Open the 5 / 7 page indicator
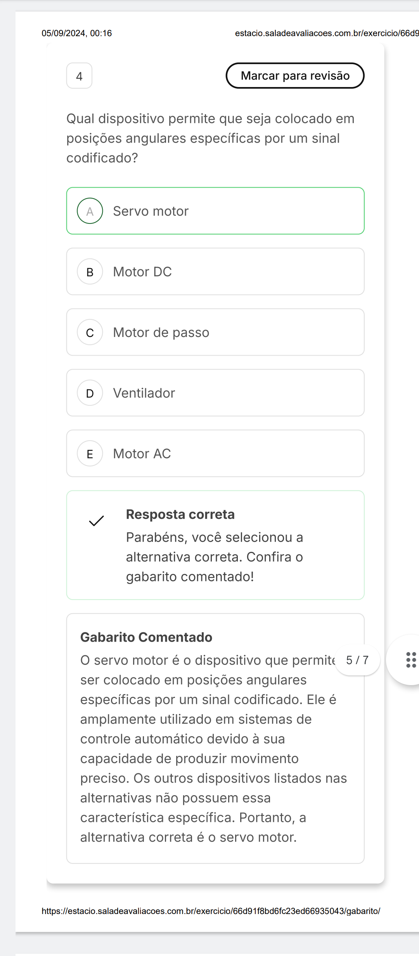This screenshot has width=419, height=956. [x=357, y=660]
